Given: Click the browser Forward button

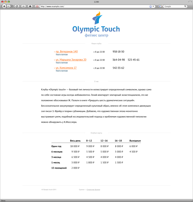Looking at the screenshot, I should (x=9, y=6).
